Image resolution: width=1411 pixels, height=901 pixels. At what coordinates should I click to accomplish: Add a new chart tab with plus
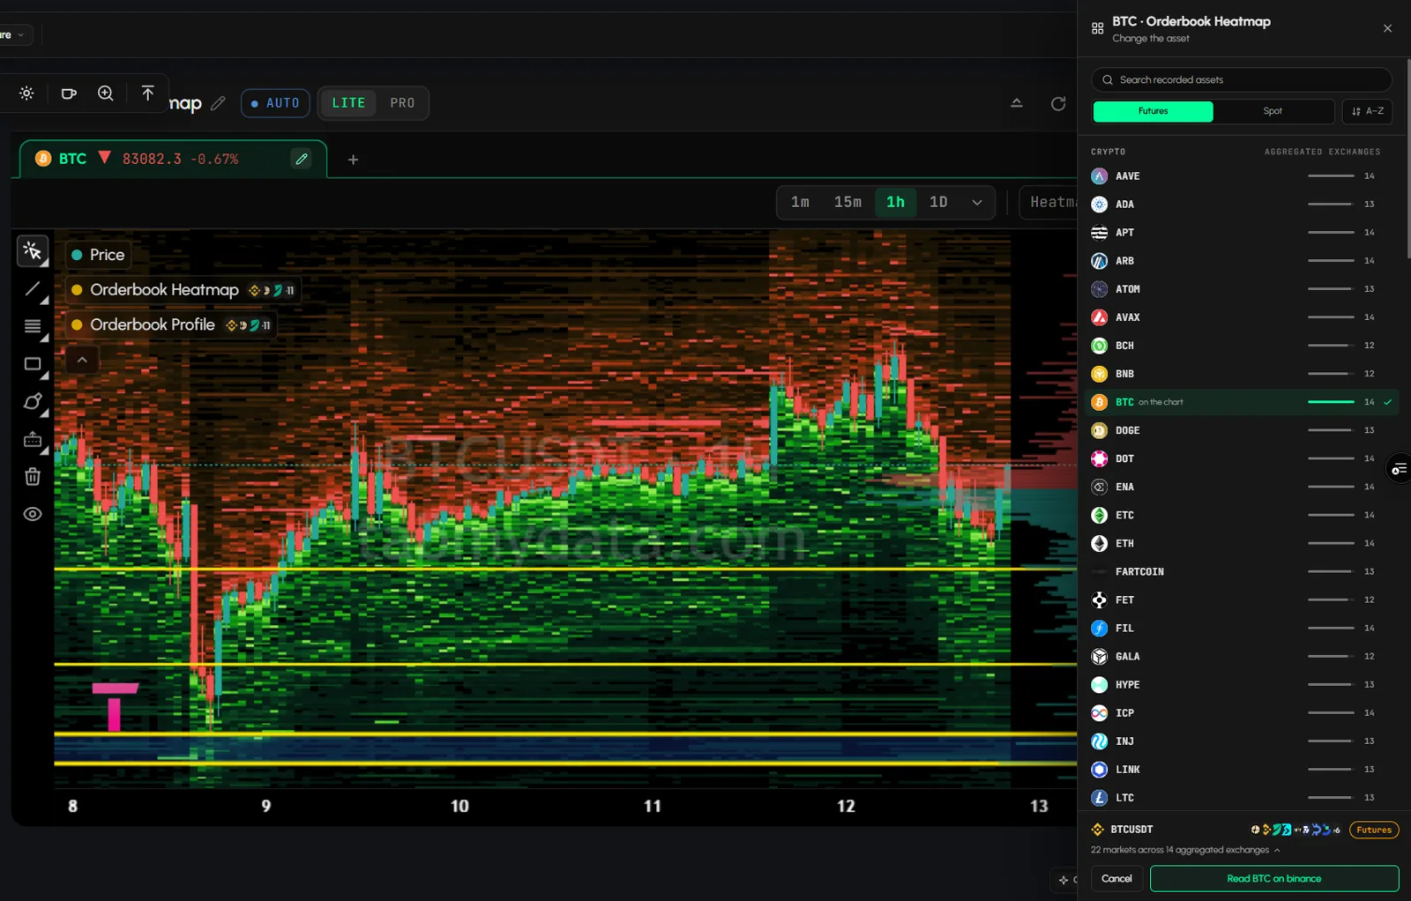click(x=353, y=160)
